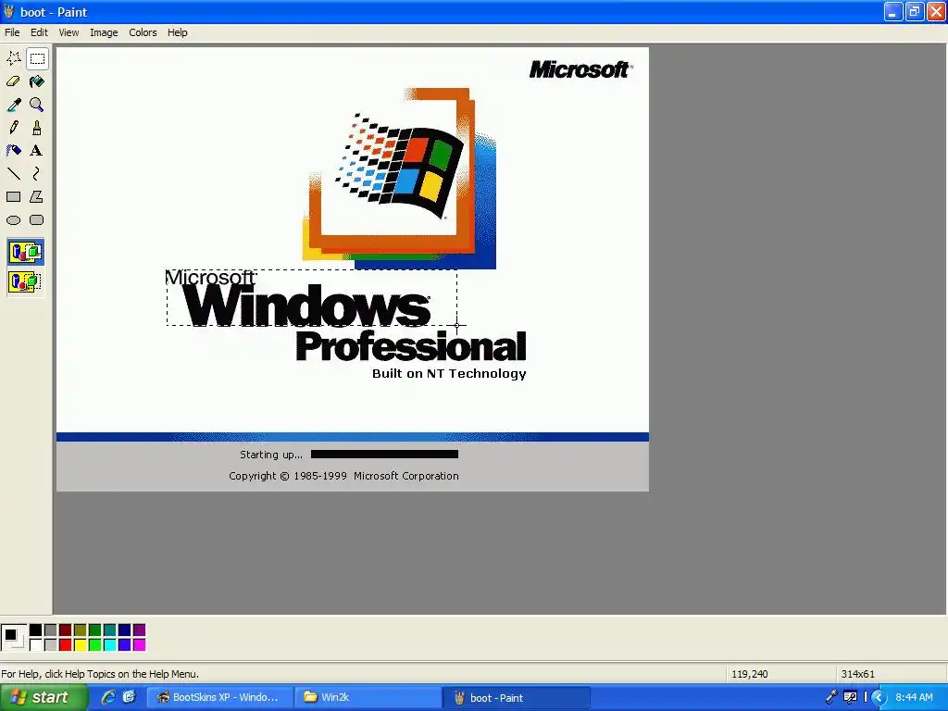Click the Microsoft logo on canvas
The height and width of the screenshot is (711, 948).
click(580, 69)
